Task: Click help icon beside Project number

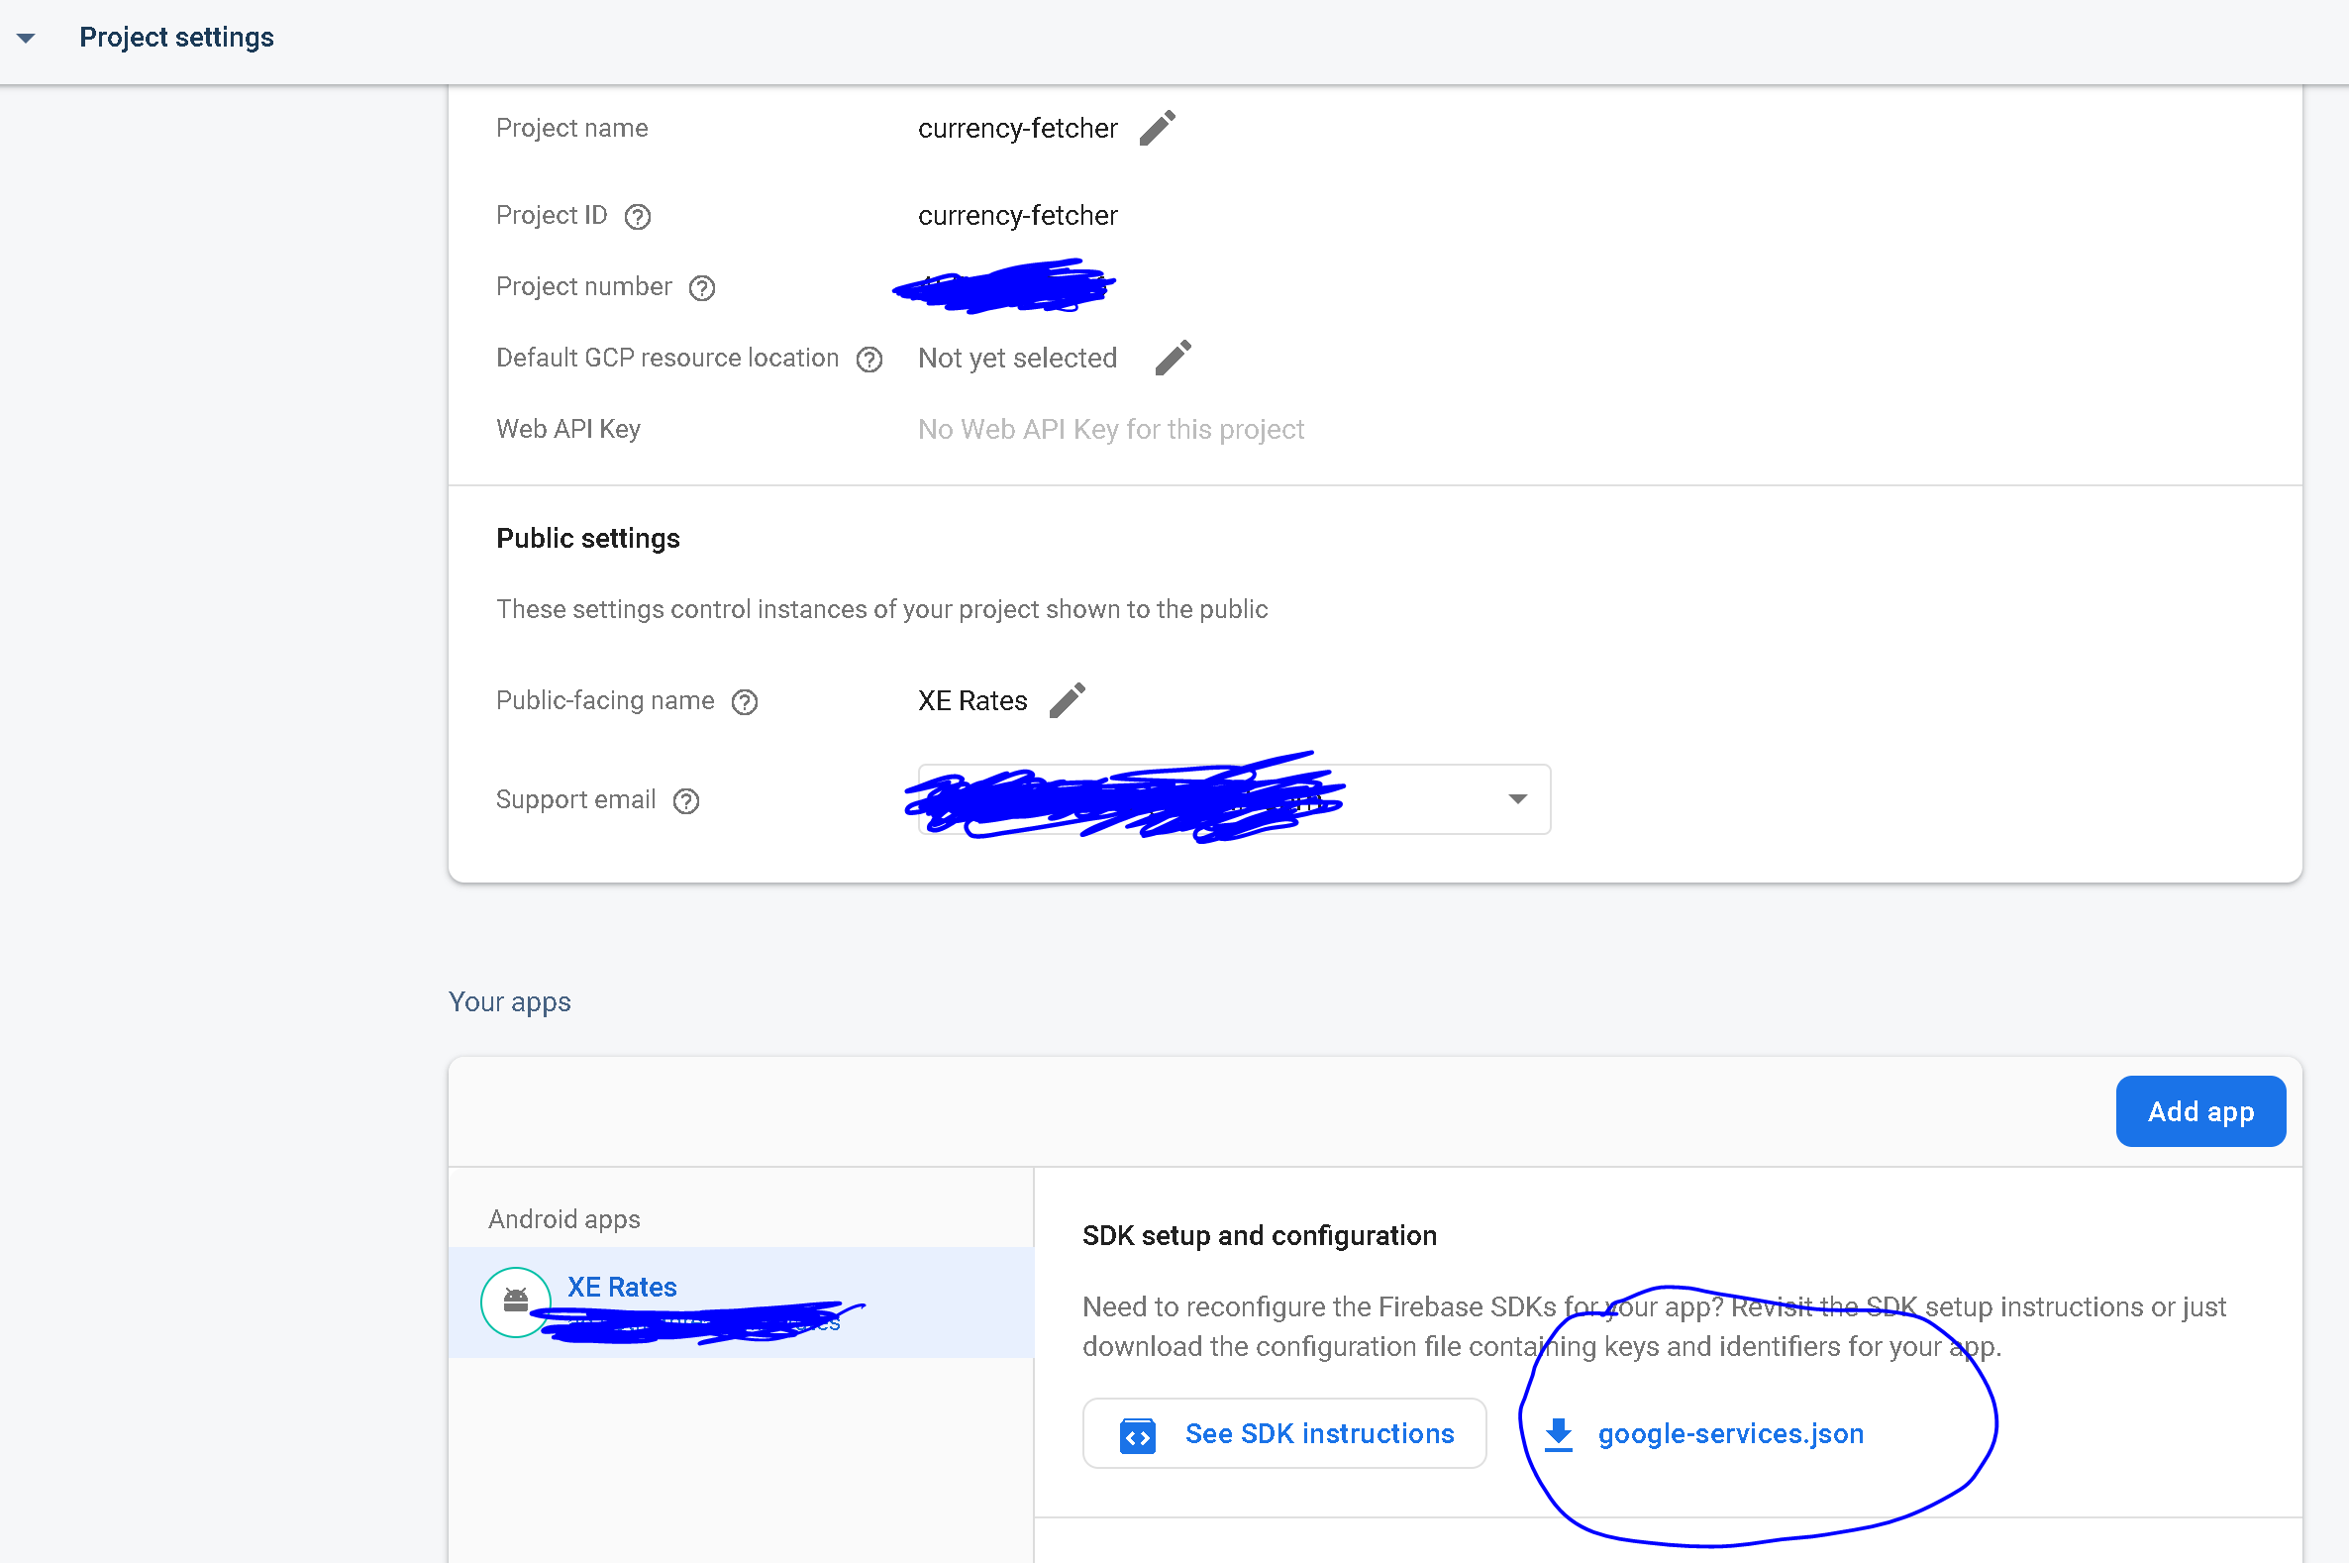Action: 702,288
